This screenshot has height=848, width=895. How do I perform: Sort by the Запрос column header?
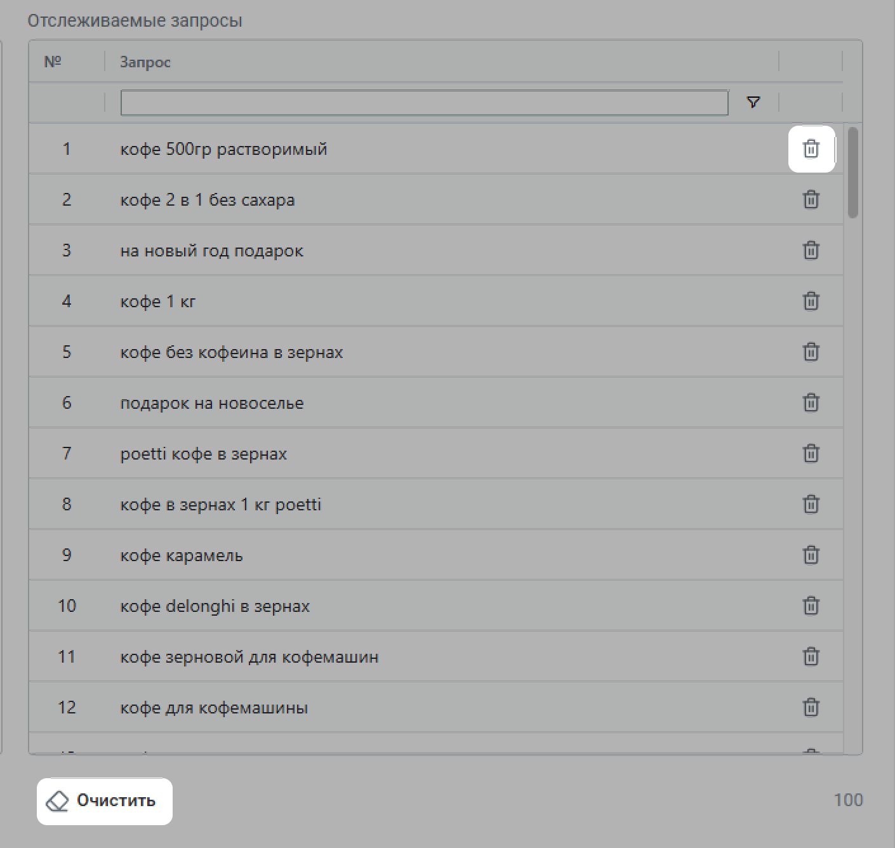[x=145, y=62]
